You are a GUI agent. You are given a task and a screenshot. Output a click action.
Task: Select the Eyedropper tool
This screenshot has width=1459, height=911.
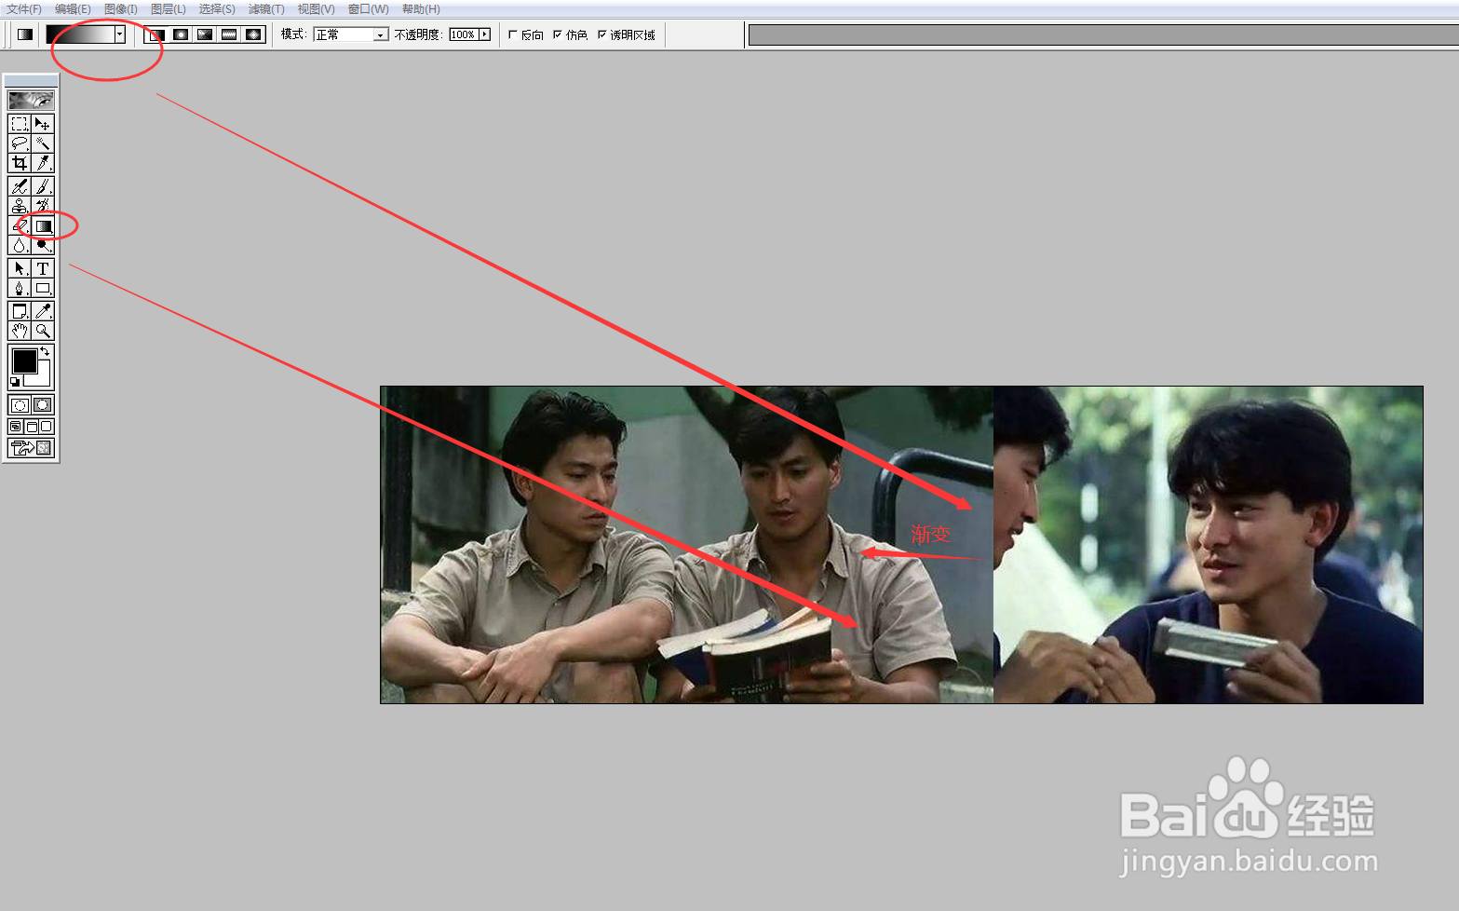(x=43, y=311)
